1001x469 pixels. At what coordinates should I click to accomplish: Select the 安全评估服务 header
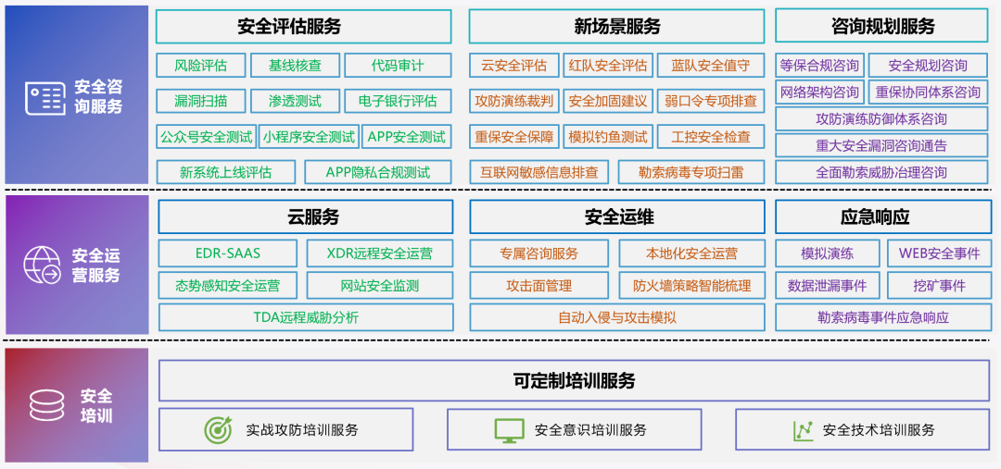(303, 27)
